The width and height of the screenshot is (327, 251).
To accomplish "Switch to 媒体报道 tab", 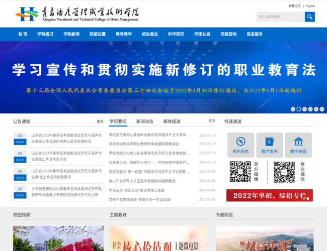I will pyautogui.click(x=172, y=121).
